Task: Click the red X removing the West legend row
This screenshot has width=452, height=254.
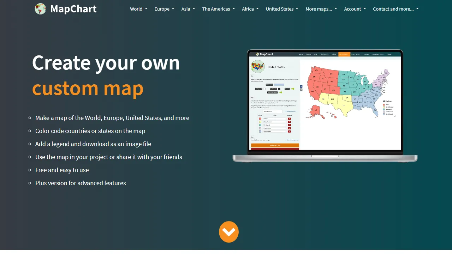Action: pyautogui.click(x=289, y=119)
